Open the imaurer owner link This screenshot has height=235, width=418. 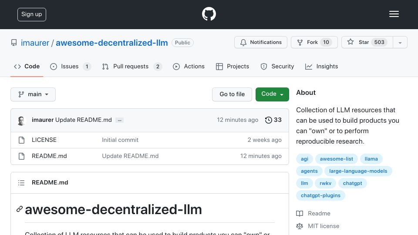click(35, 43)
